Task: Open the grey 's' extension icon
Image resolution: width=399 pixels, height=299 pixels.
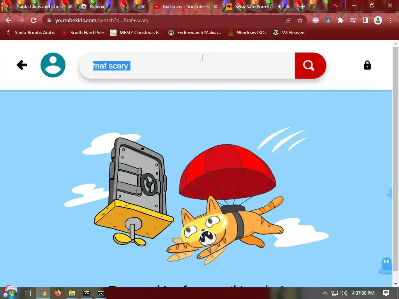Action: (328, 21)
